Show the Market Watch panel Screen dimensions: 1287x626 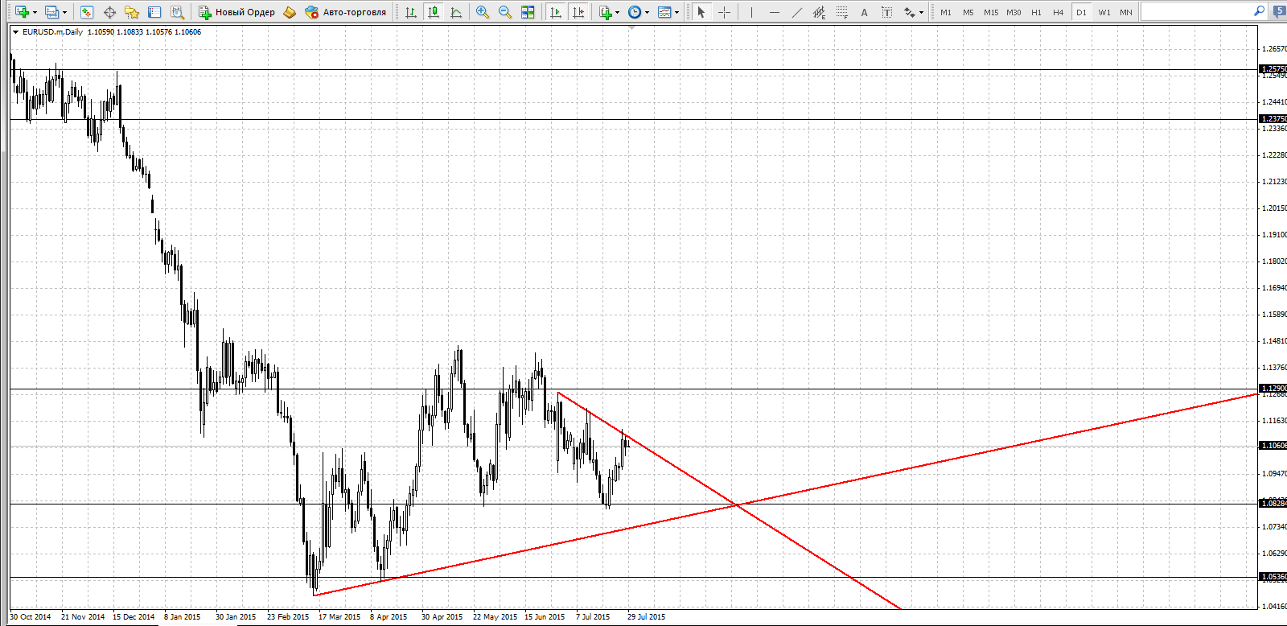(87, 12)
